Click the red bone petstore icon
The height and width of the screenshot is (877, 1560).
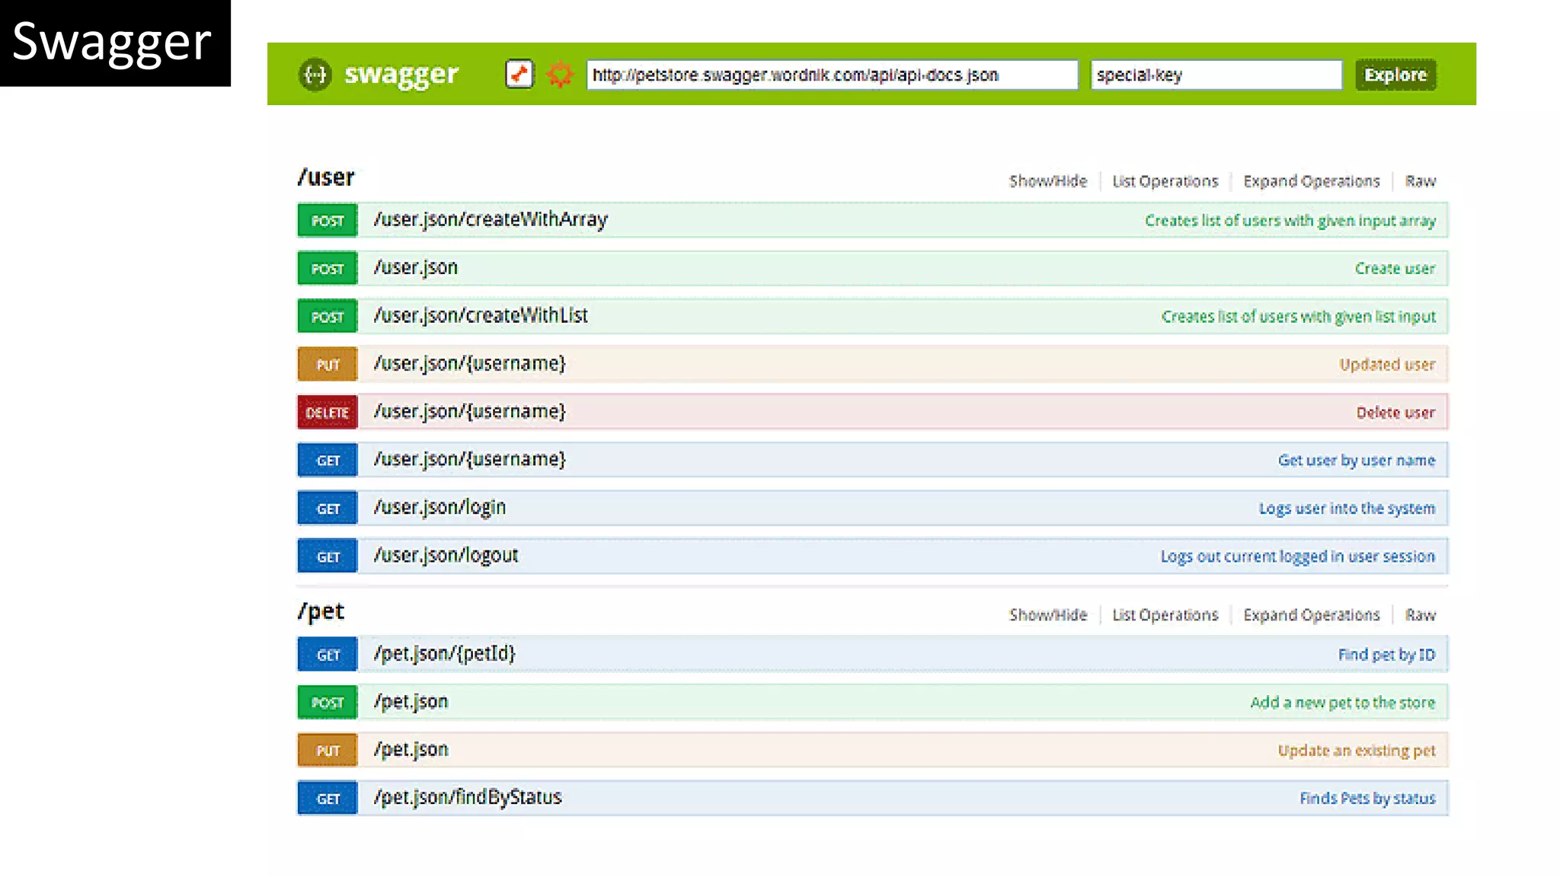point(519,75)
